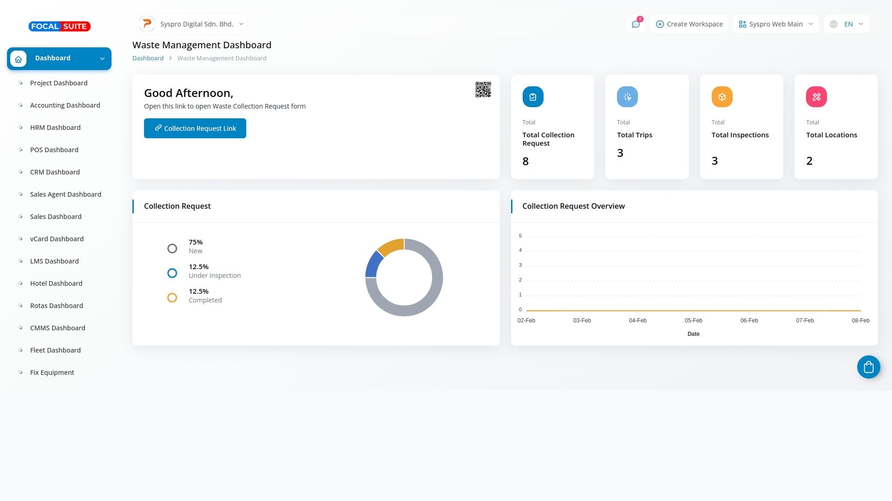Expand the Syspro Digital Sdn. Bhd. company dropdown
Viewport: 892px width, 501px height.
click(191, 24)
